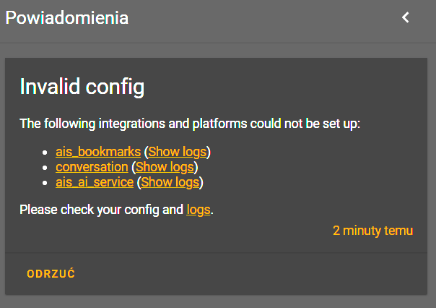
Task: Click the 'Please check your config' text
Action: 101,210
